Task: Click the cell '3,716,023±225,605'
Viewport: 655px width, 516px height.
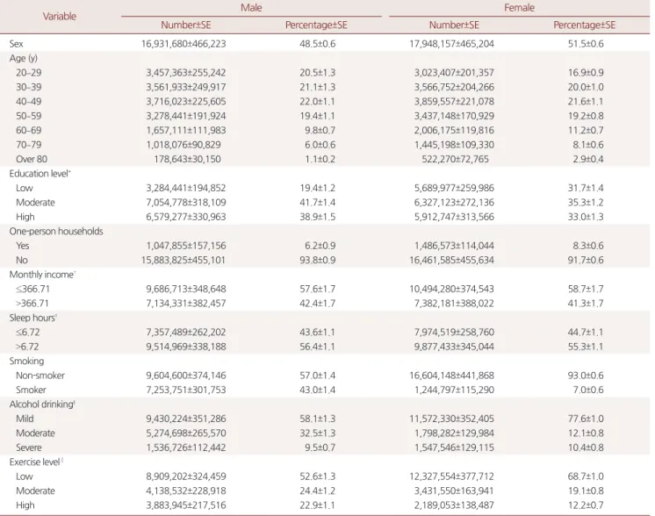Action: click(186, 102)
